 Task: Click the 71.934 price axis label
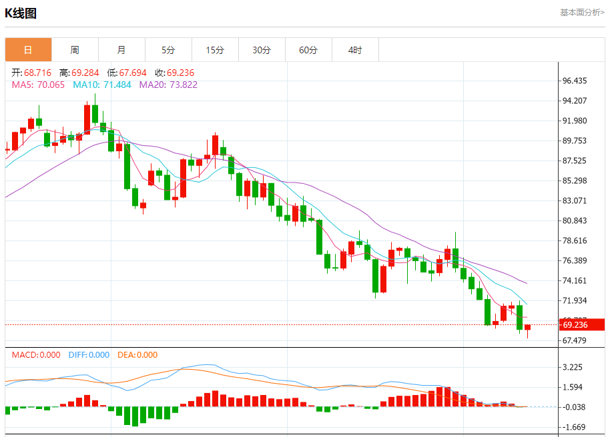(x=575, y=300)
